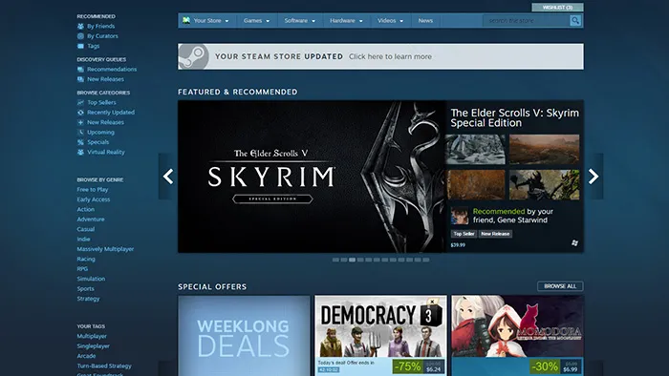The width and height of the screenshot is (669, 376).
Task: Open the Games dropdown menu
Action: coord(256,20)
